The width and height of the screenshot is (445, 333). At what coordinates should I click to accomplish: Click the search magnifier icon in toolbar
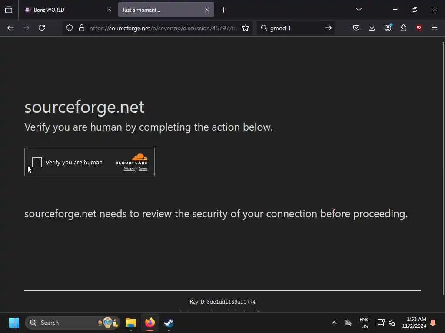point(264,28)
